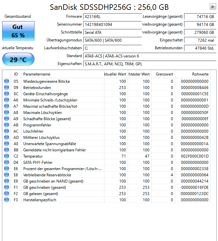Click the write total value 94174 GB
The height and width of the screenshot is (241, 218).
[200, 24]
